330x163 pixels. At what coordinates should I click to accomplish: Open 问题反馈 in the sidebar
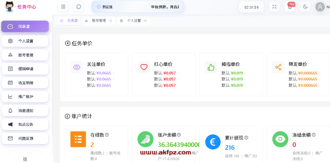[x=25, y=139]
